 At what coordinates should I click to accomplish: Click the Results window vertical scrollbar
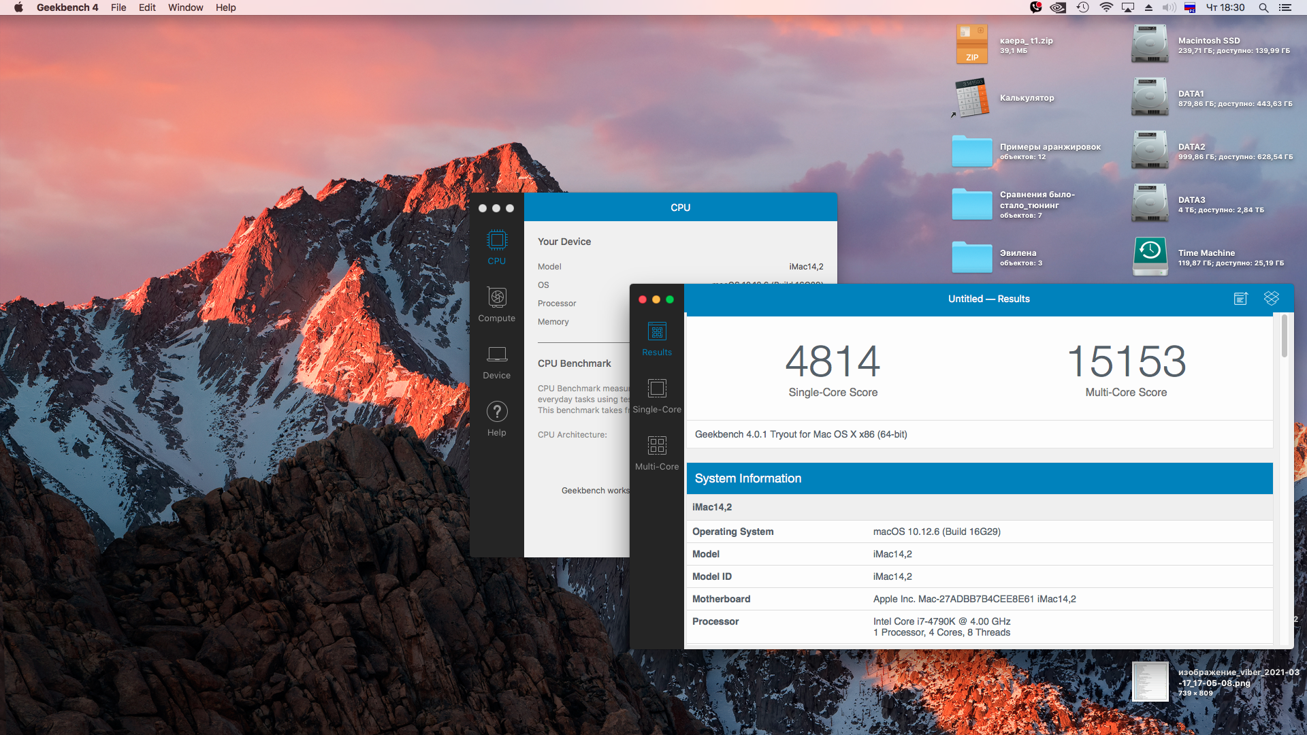tap(1285, 336)
